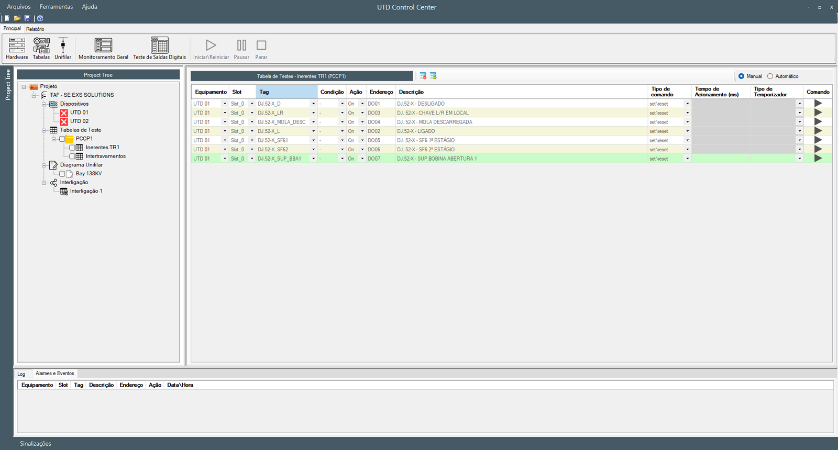Switch to the Relatório tab
838x450 pixels.
(35, 29)
